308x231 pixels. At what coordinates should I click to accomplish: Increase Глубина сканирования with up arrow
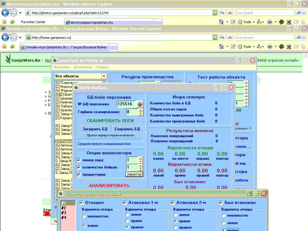pos(140,110)
